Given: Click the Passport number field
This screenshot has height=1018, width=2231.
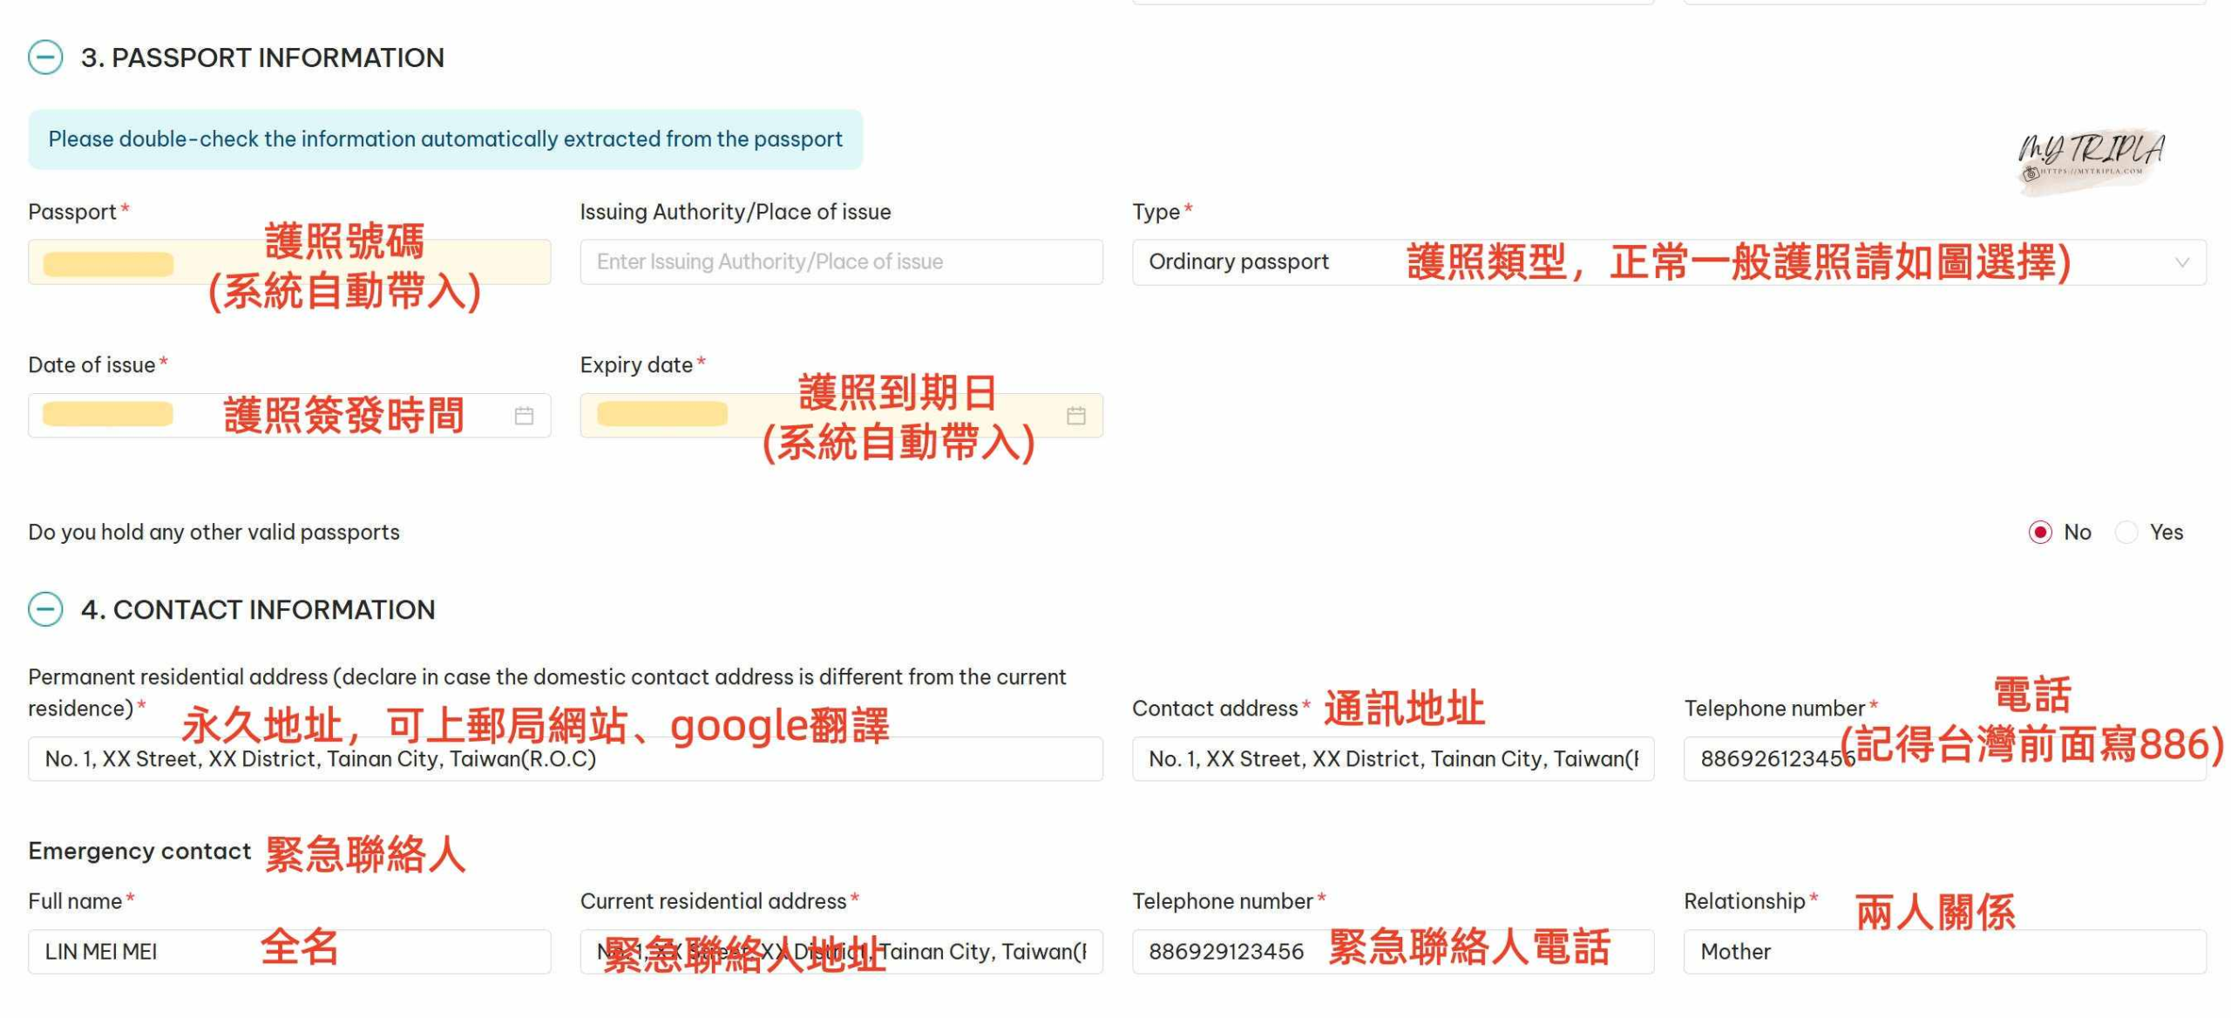Looking at the screenshot, I should click(x=288, y=262).
